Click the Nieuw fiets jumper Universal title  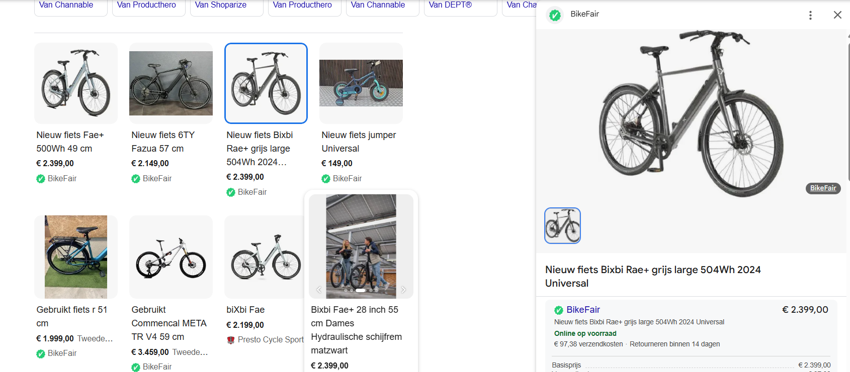point(359,142)
